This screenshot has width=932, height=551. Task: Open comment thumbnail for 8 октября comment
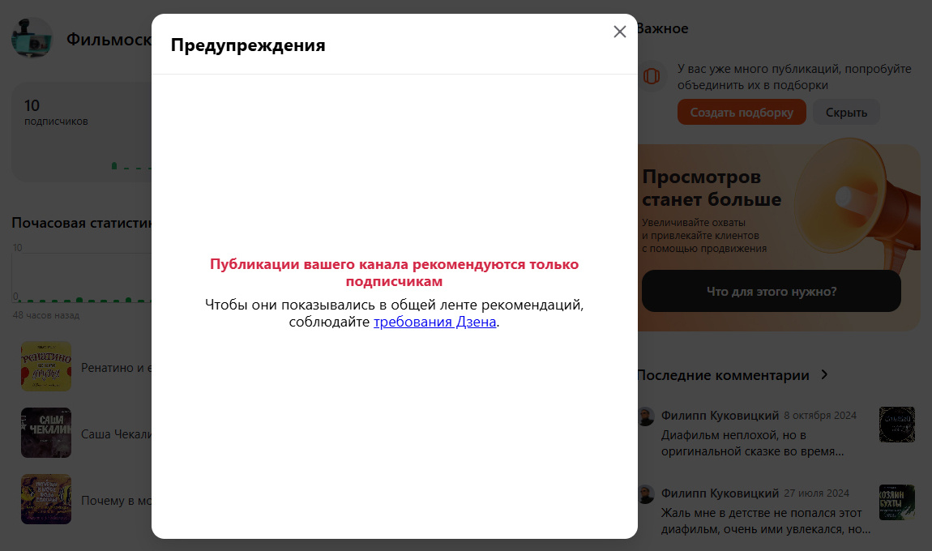(x=897, y=425)
